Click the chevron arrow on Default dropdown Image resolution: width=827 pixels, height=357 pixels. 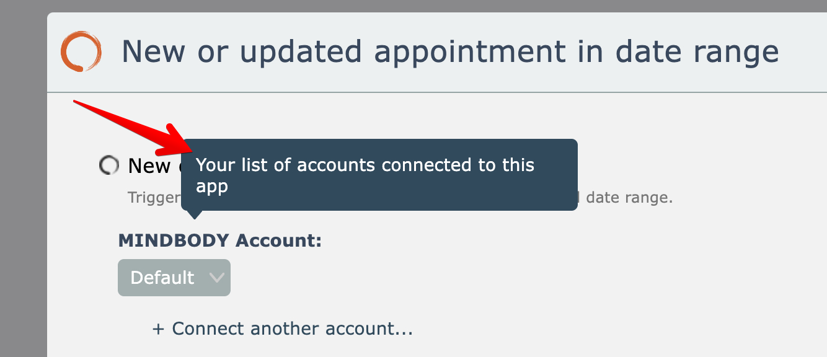pos(217,278)
